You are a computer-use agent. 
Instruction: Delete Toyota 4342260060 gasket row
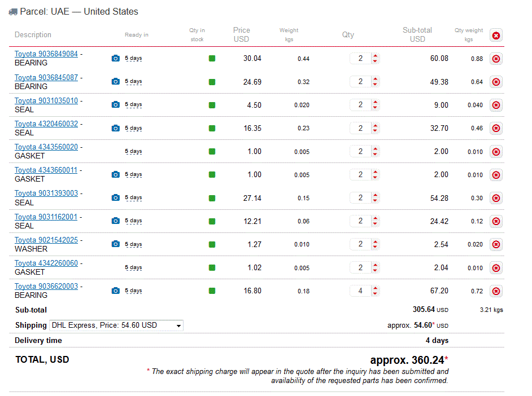point(496,268)
